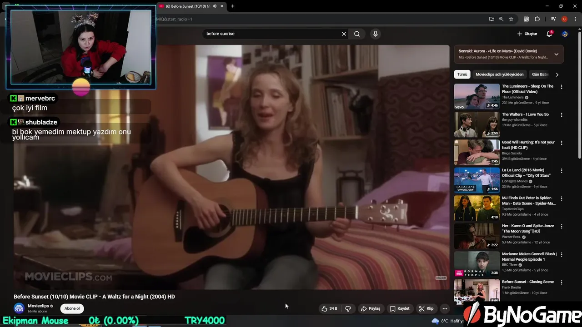Open a new browser tab
The image size is (582, 327).
[233, 6]
